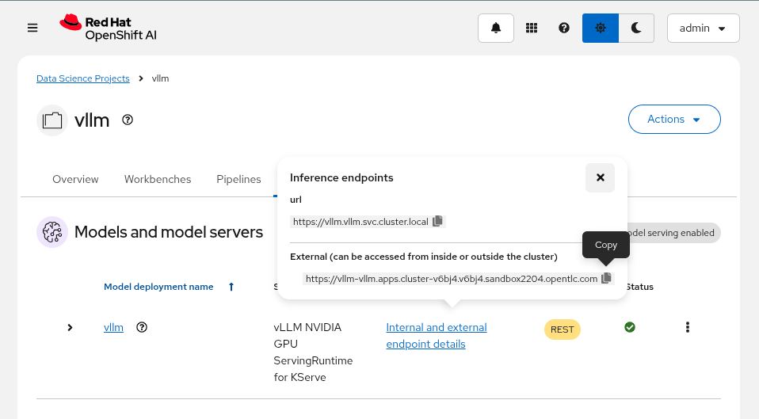The height and width of the screenshot is (419, 759).
Task: Open the admin user dropdown
Action: [704, 28]
